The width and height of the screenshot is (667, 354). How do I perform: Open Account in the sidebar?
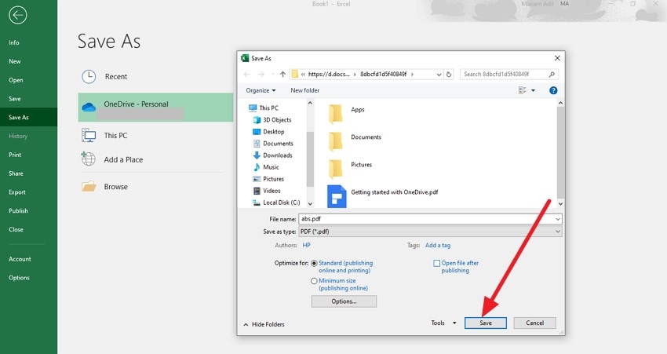pos(20,259)
